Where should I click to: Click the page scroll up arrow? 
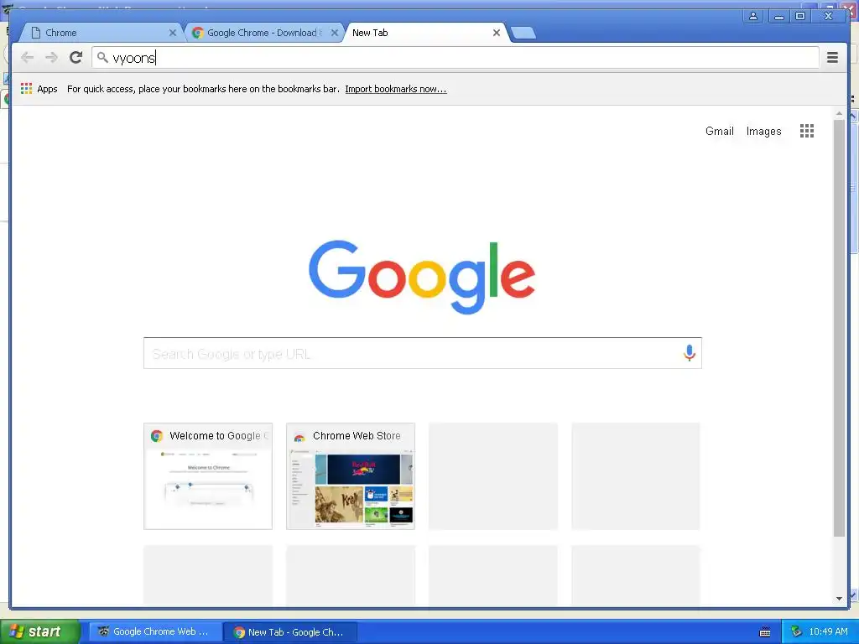pos(839,113)
